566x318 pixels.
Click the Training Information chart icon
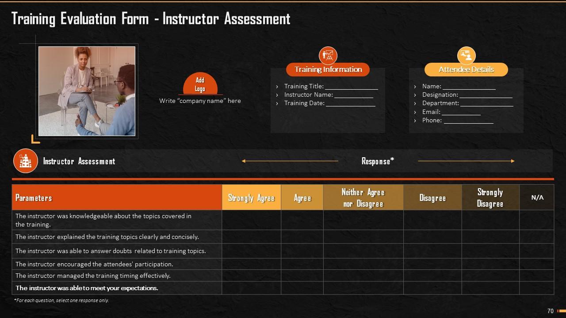coord(328,55)
